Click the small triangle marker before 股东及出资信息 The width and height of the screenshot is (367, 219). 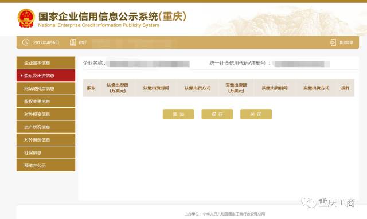point(21,76)
